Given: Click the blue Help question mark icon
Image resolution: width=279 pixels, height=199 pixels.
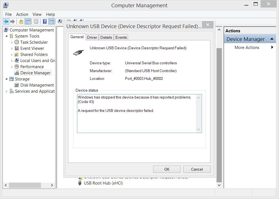Looking at the screenshot, I should pos(45,22).
